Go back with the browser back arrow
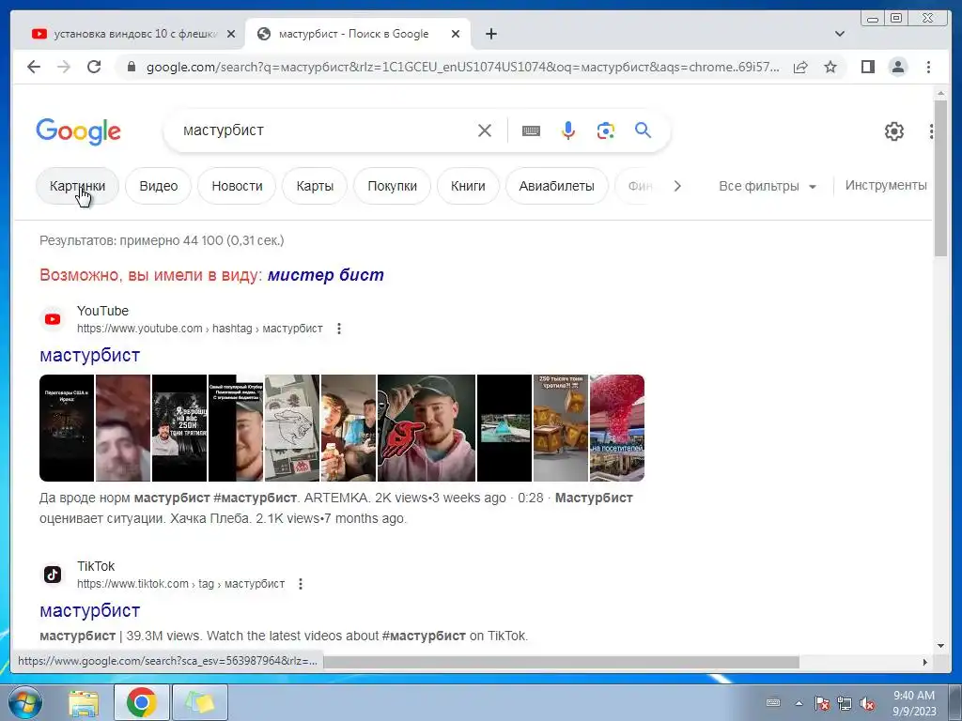962x721 pixels. click(x=34, y=67)
